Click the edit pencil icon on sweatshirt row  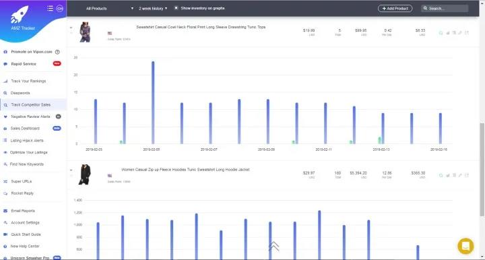tap(460, 33)
